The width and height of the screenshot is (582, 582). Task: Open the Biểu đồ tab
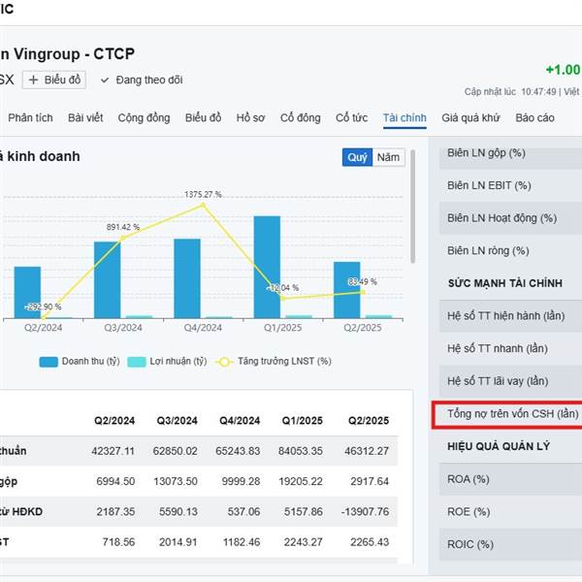click(203, 117)
